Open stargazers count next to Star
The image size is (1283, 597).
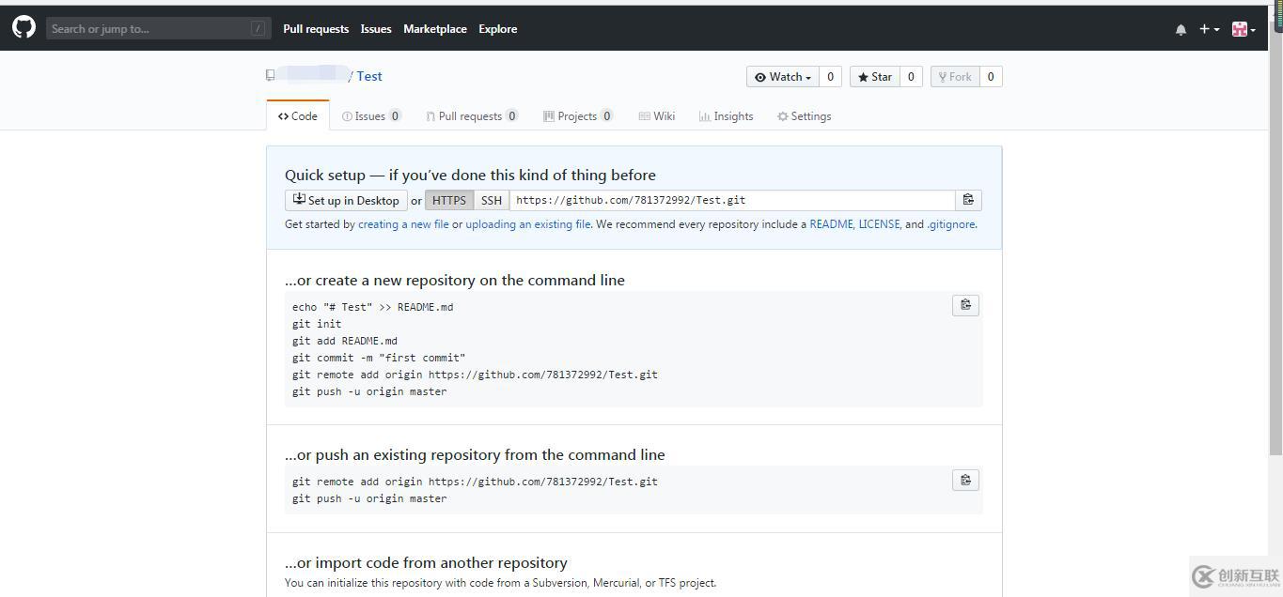pos(911,77)
